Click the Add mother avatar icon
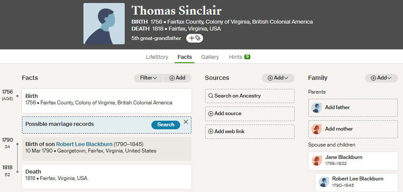 click(x=317, y=129)
